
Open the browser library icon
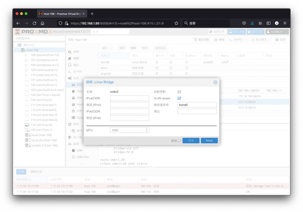[260, 23]
